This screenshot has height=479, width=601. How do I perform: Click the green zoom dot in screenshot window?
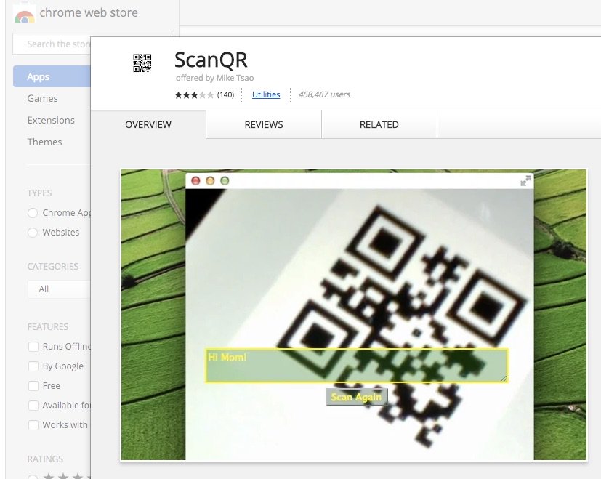[225, 181]
